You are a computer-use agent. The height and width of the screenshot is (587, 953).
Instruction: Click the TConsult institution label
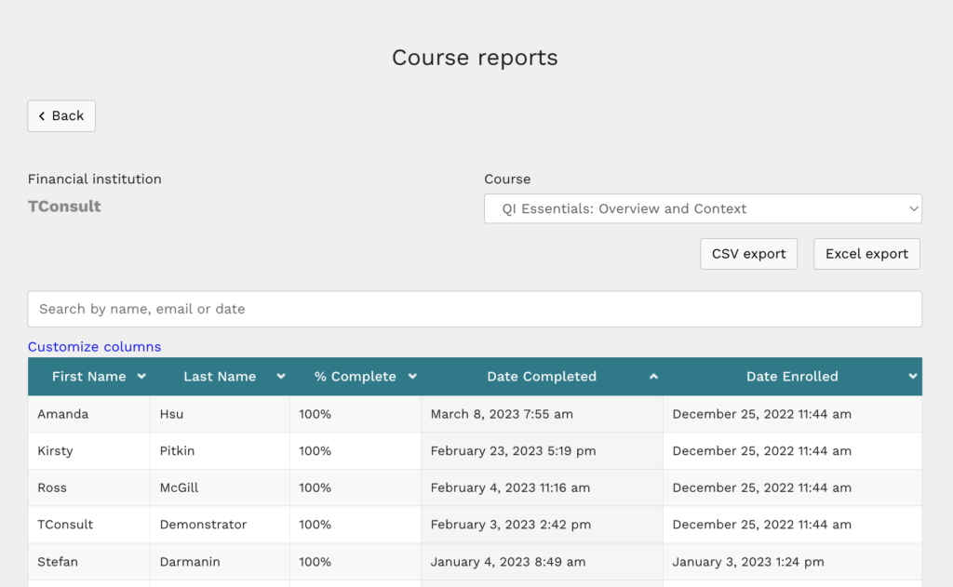tap(64, 206)
